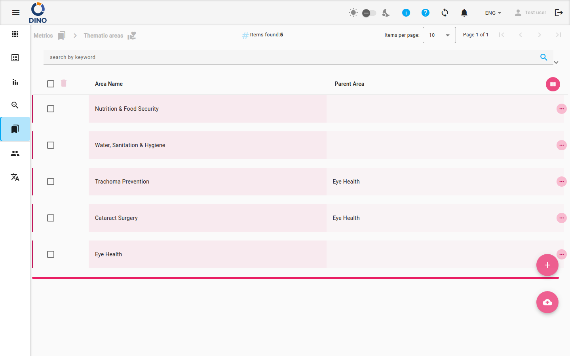Viewport: 570px width, 356px height.
Task: Sort by Area Name column
Action: (109, 84)
